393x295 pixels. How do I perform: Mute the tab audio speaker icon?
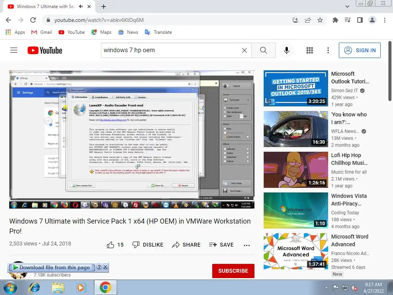coord(81,7)
